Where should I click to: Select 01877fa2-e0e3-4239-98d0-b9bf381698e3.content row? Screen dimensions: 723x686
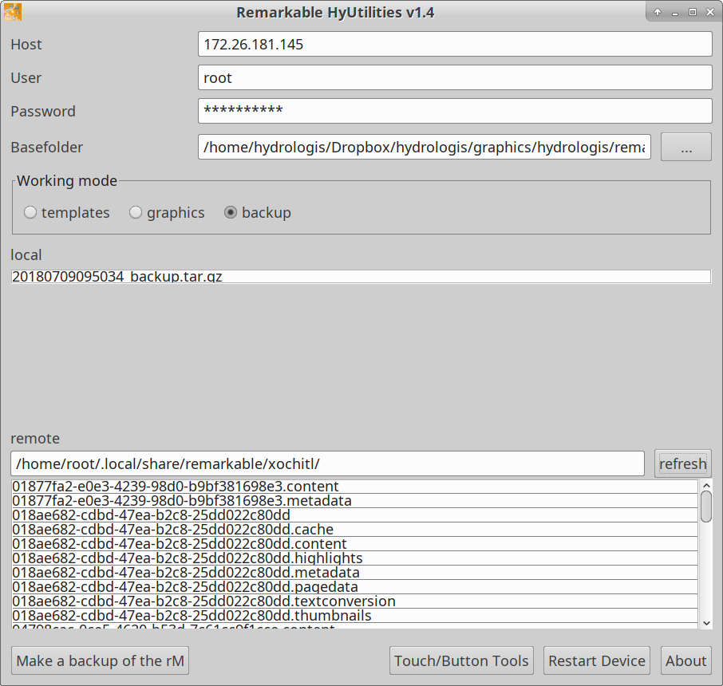pos(354,487)
